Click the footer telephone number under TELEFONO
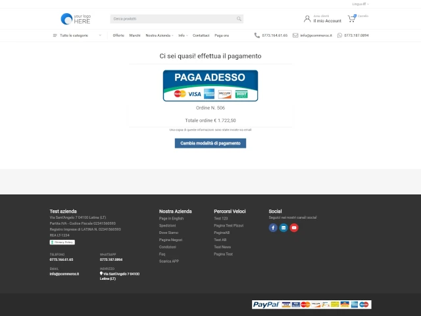Viewport: 421px width, 316px height. pyautogui.click(x=61, y=260)
